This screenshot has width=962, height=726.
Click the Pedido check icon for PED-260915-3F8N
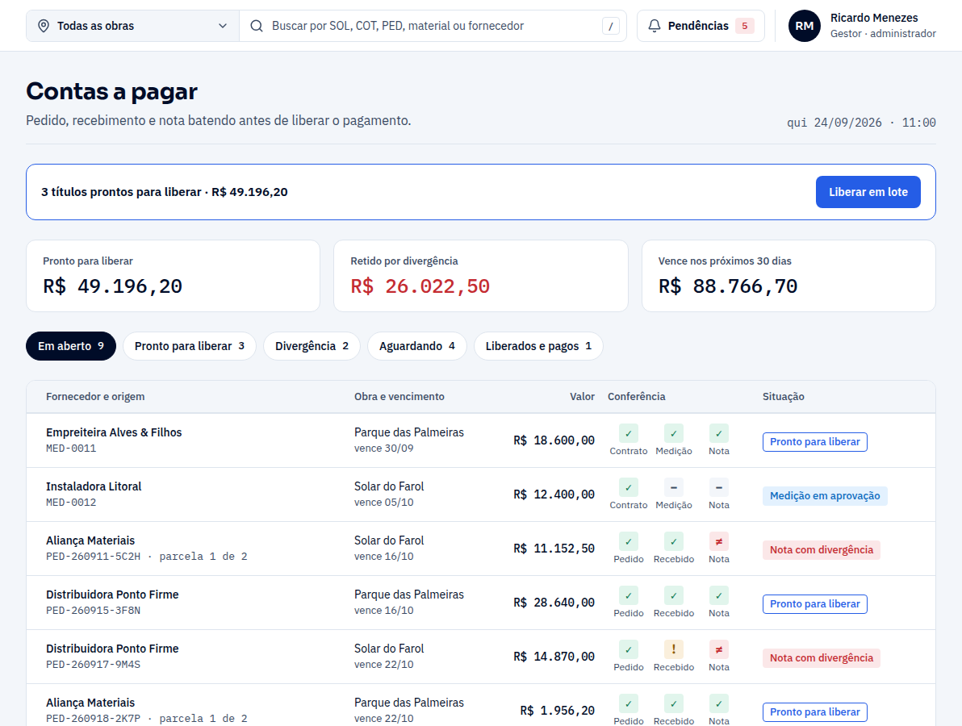click(628, 595)
